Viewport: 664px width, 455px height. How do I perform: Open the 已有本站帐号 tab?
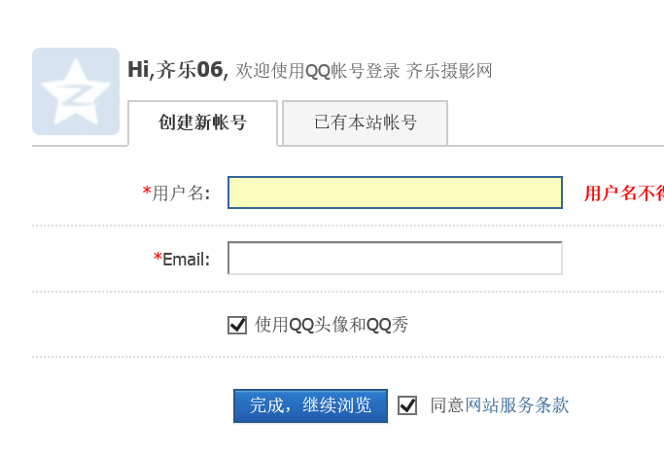pyautogui.click(x=365, y=122)
